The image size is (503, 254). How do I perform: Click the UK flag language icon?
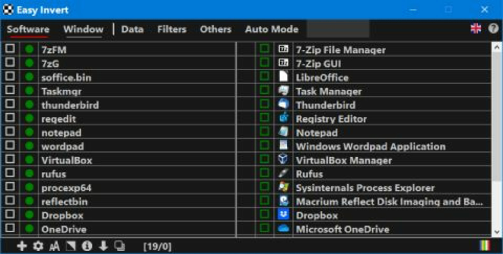click(476, 29)
